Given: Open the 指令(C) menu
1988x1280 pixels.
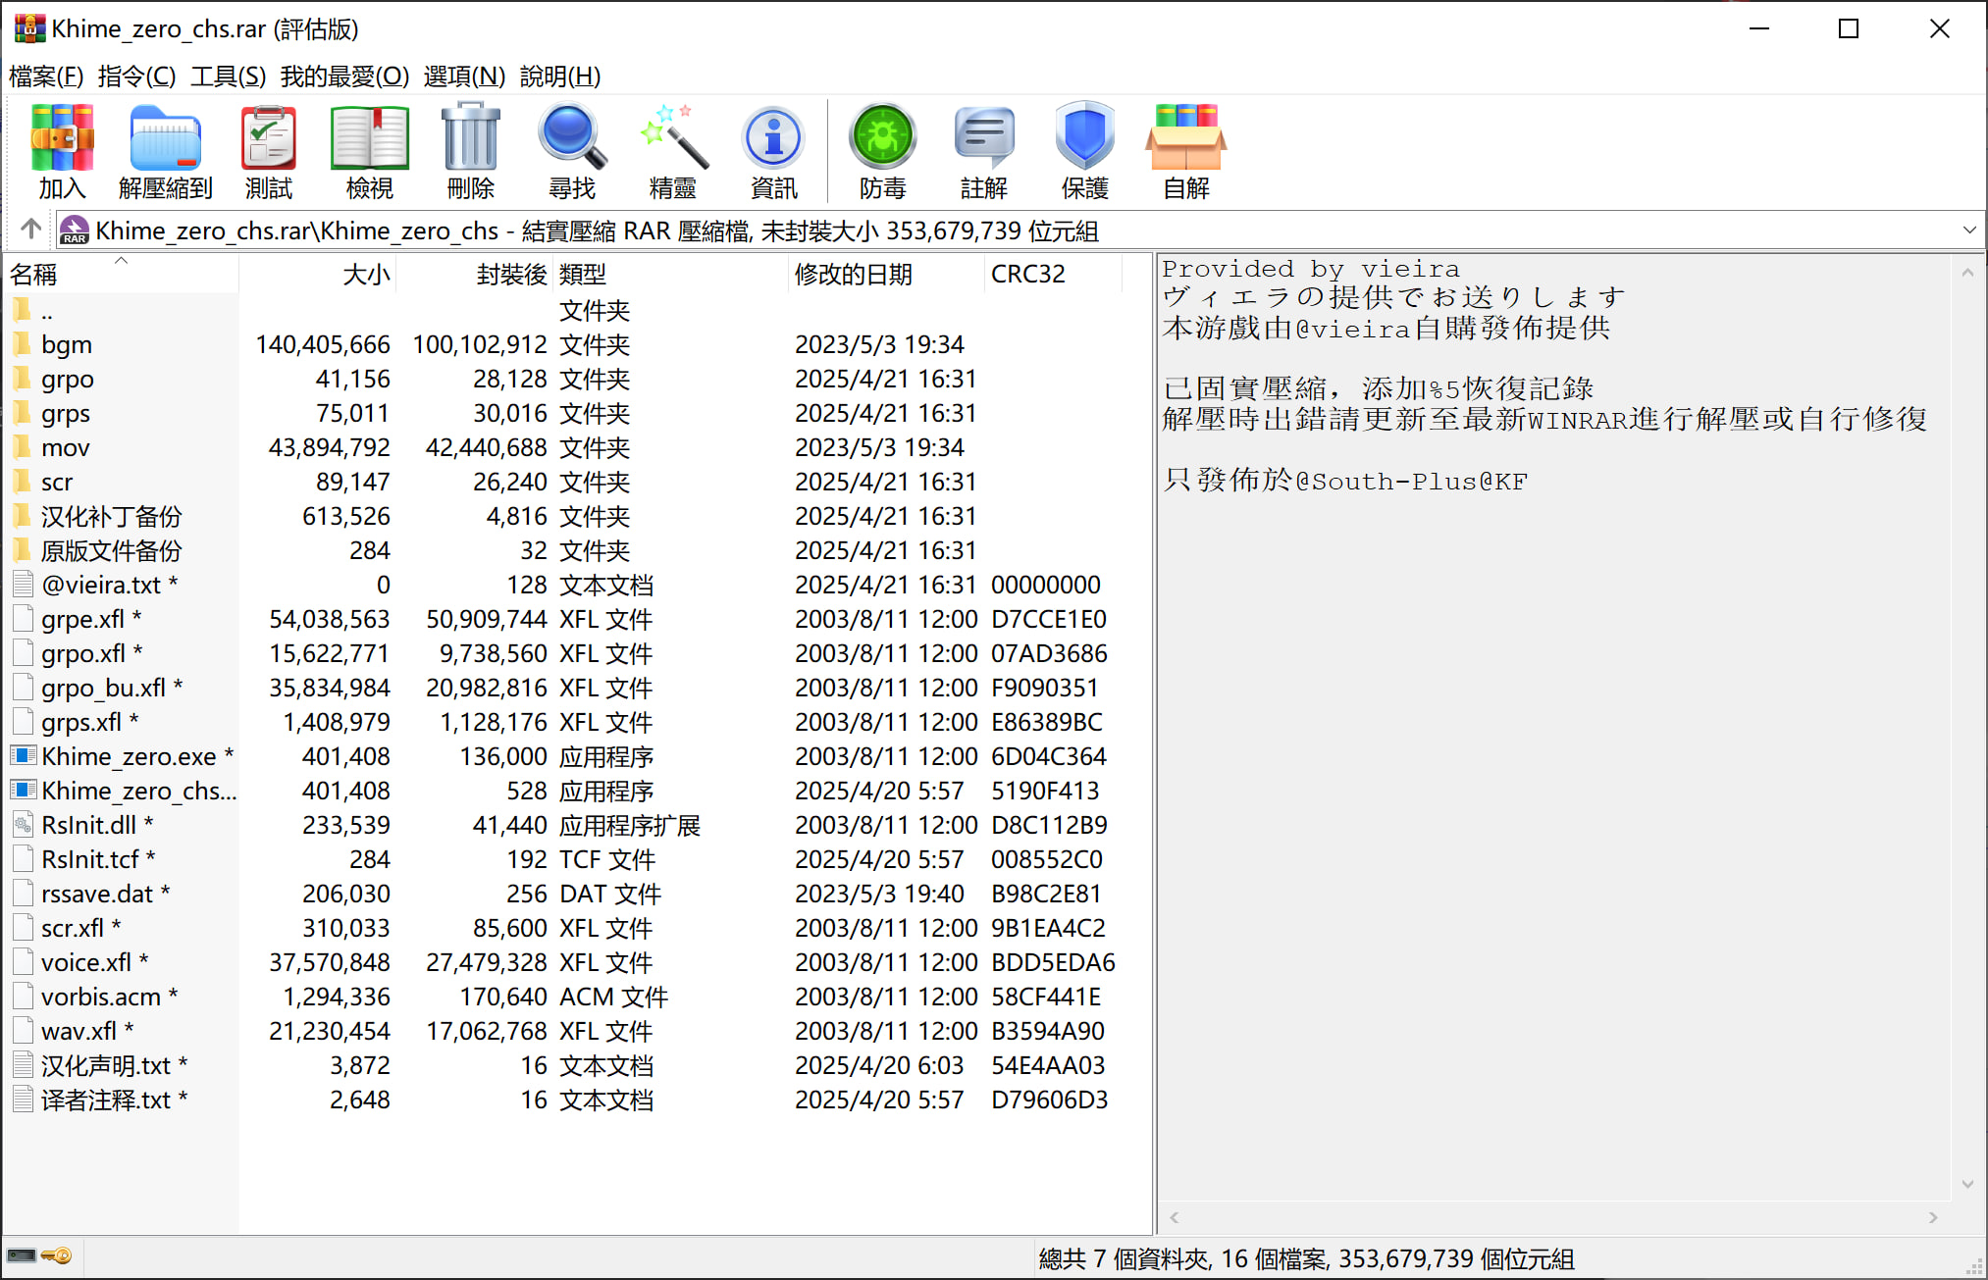Looking at the screenshot, I should point(136,76).
